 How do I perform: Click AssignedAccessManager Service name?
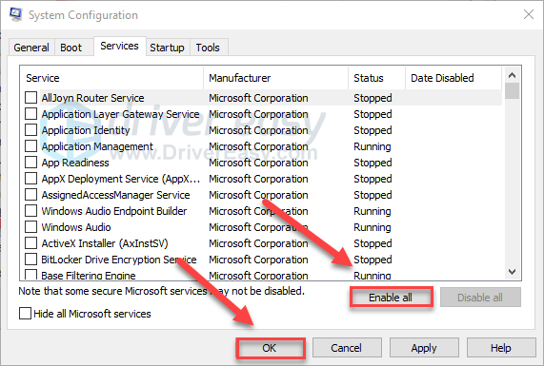coord(115,195)
